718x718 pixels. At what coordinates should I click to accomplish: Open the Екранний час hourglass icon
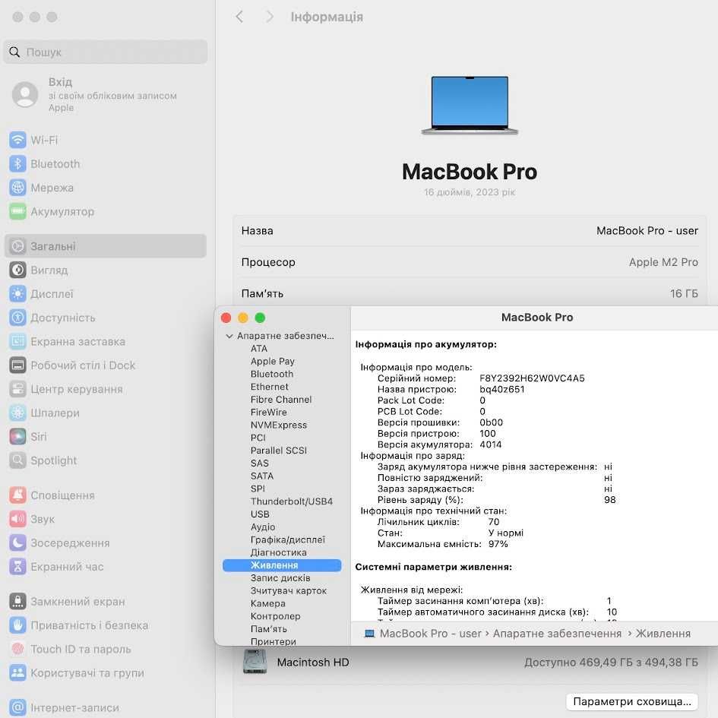(x=17, y=567)
